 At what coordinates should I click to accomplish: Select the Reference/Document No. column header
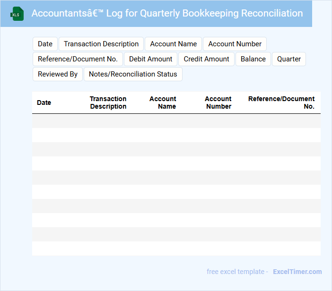[281, 103]
